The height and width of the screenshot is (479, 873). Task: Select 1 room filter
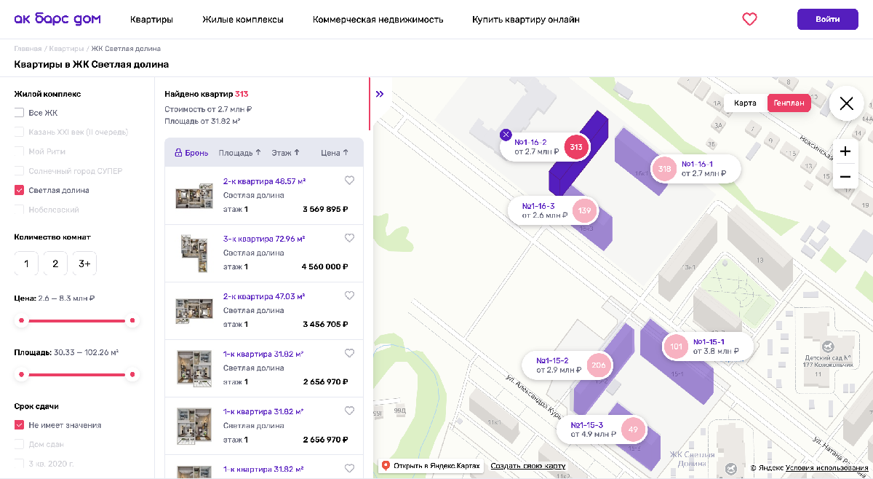tap(26, 264)
